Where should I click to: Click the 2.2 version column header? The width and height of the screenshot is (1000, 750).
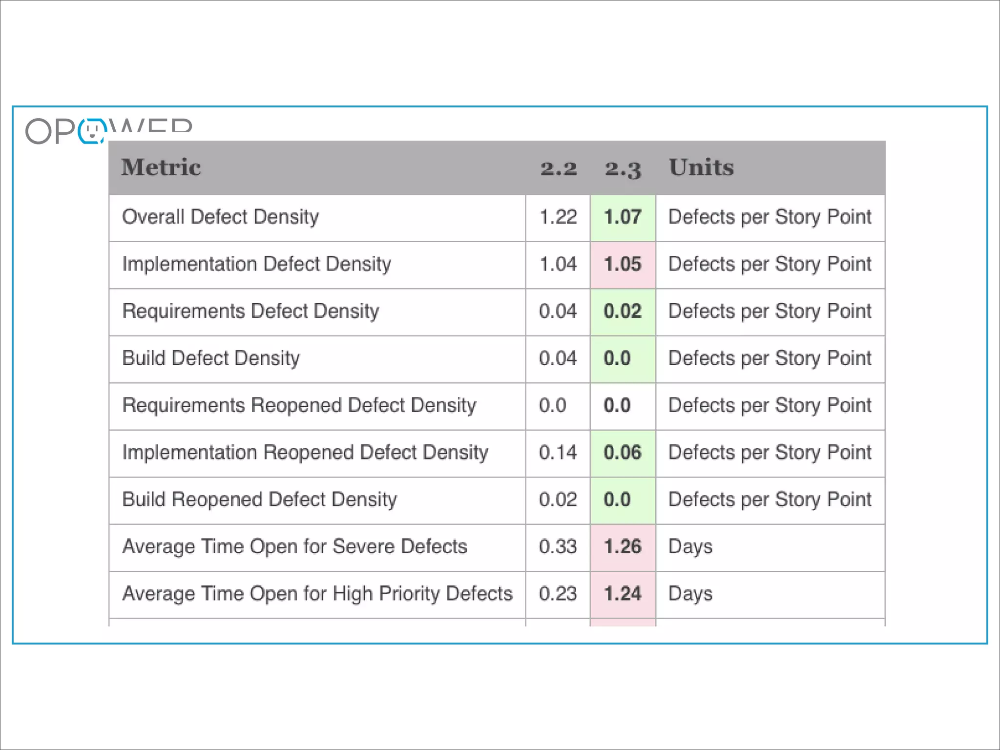click(x=558, y=168)
